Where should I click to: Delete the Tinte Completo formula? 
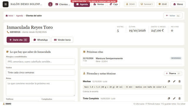(179, 98)
